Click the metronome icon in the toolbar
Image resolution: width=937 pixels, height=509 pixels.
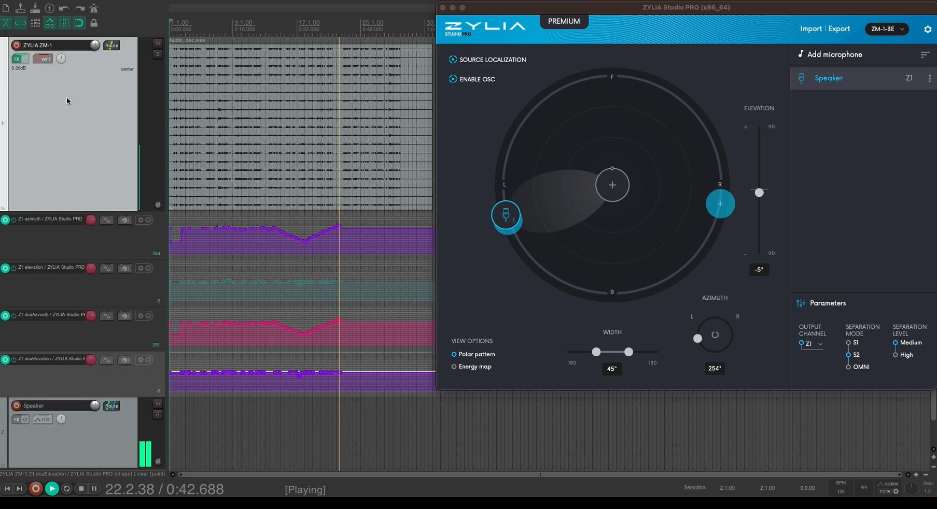click(93, 8)
